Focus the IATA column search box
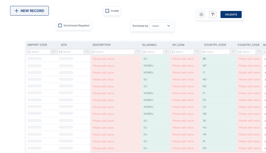 click(x=71, y=52)
